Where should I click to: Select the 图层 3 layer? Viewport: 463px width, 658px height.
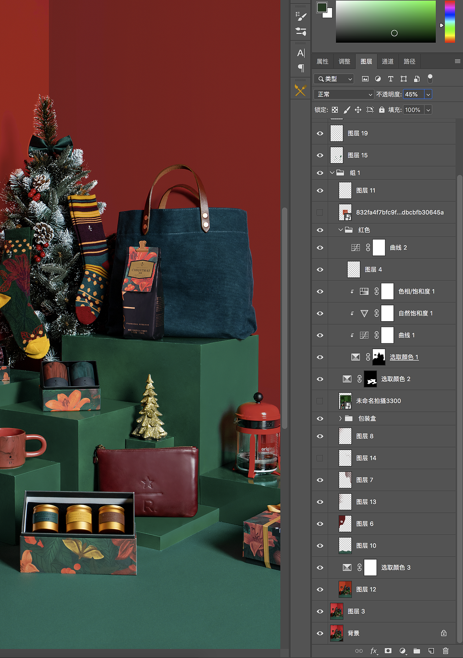pyautogui.click(x=384, y=611)
